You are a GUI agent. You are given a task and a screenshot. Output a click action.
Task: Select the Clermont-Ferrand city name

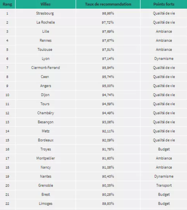(x=46, y=68)
